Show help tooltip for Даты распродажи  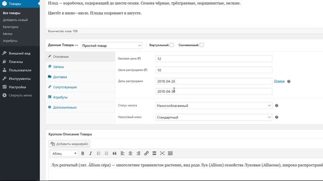pyautogui.click(x=289, y=81)
